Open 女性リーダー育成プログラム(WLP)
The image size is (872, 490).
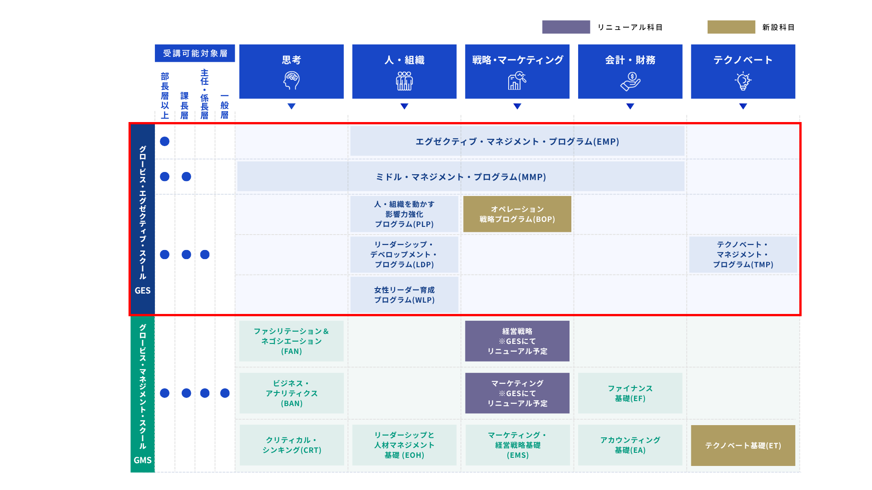404,294
